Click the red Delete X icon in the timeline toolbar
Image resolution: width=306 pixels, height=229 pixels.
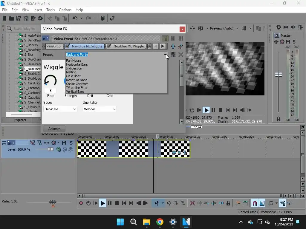(192, 203)
